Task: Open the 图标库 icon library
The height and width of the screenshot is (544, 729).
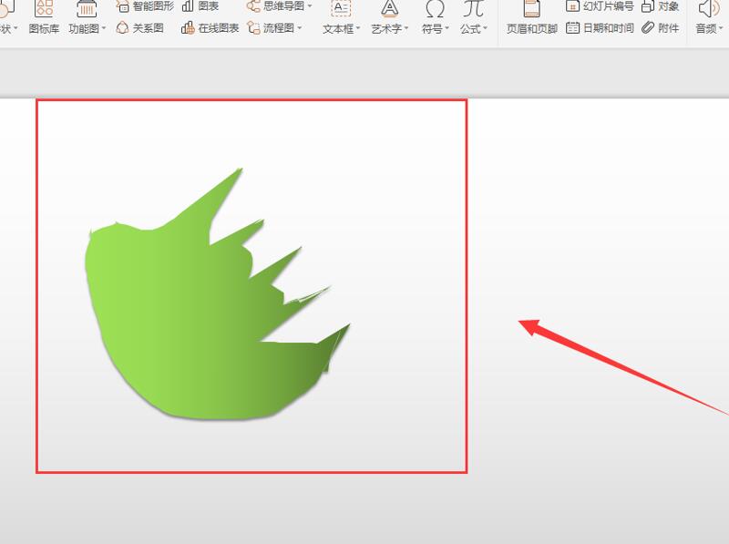Action: [44, 17]
